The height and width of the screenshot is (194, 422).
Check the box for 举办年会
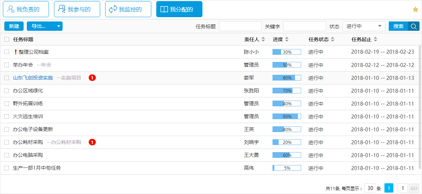pyautogui.click(x=6, y=65)
